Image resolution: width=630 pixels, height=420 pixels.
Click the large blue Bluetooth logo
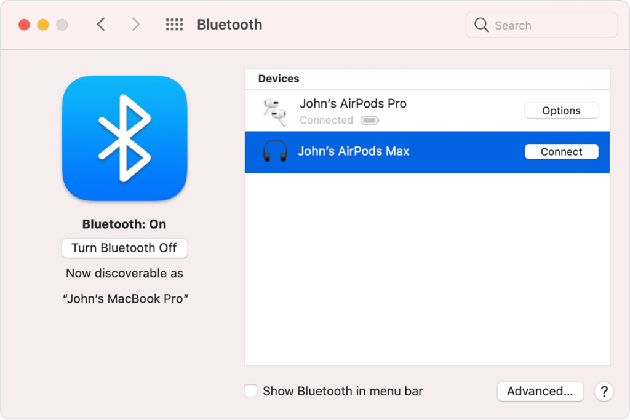click(124, 138)
